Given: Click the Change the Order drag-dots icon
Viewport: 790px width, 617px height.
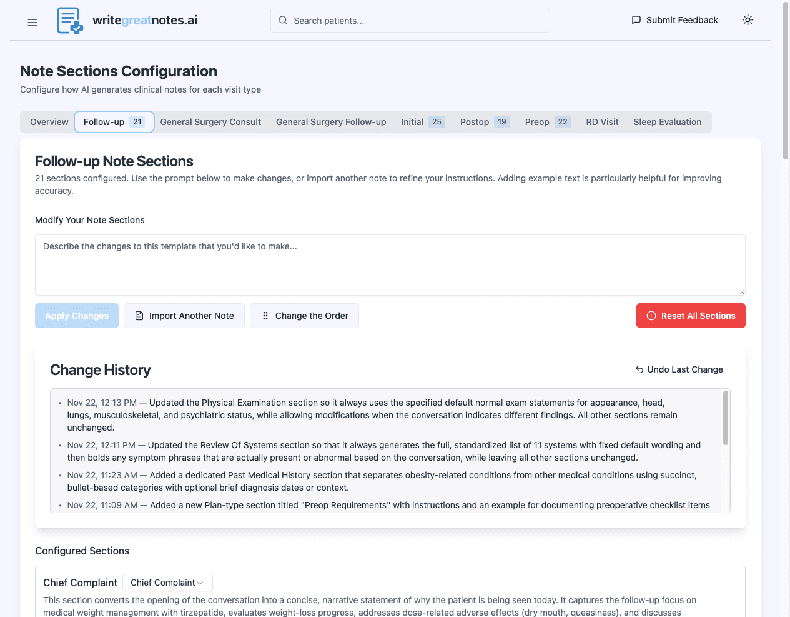Looking at the screenshot, I should point(265,316).
